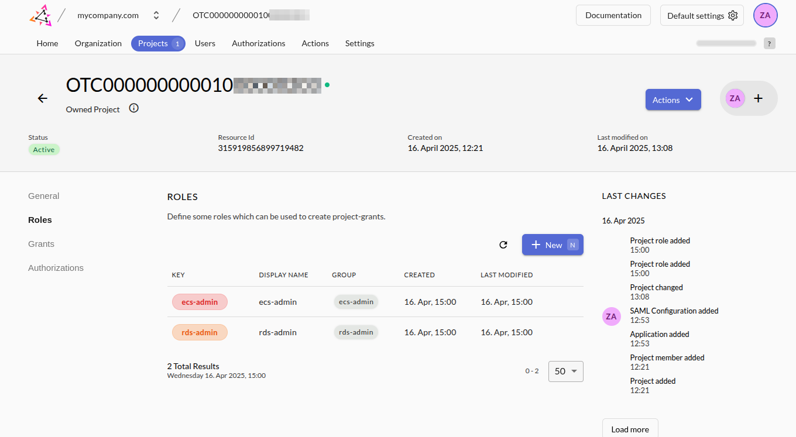Image resolution: width=796 pixels, height=437 pixels.
Task: Add project member with plus icon
Action: [758, 98]
